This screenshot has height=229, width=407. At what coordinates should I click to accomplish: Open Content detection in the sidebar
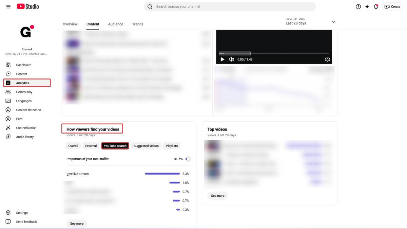point(27,110)
